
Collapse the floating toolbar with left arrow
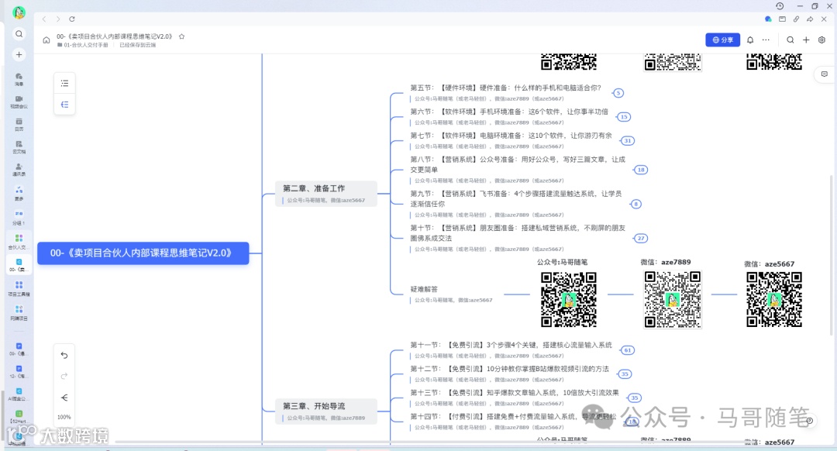(x=64, y=398)
